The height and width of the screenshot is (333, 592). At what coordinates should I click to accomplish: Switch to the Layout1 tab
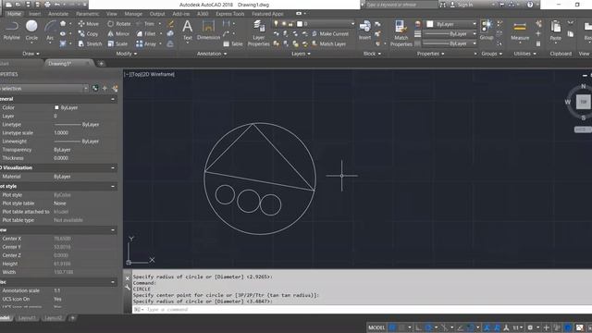click(x=27, y=318)
